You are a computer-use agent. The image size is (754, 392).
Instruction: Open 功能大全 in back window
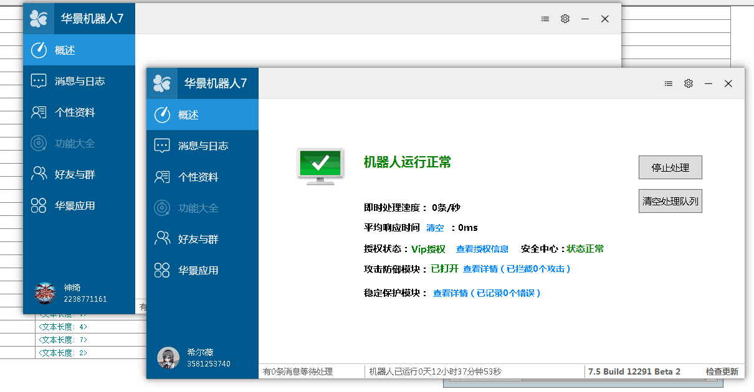tap(79, 143)
